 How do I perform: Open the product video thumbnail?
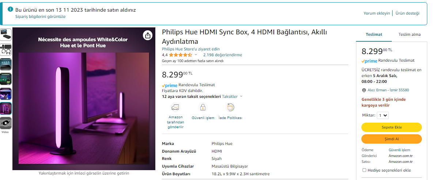[6, 123]
